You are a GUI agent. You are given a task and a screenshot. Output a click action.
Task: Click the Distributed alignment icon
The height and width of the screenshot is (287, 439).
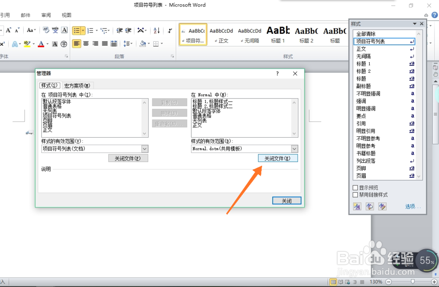(x=114, y=43)
